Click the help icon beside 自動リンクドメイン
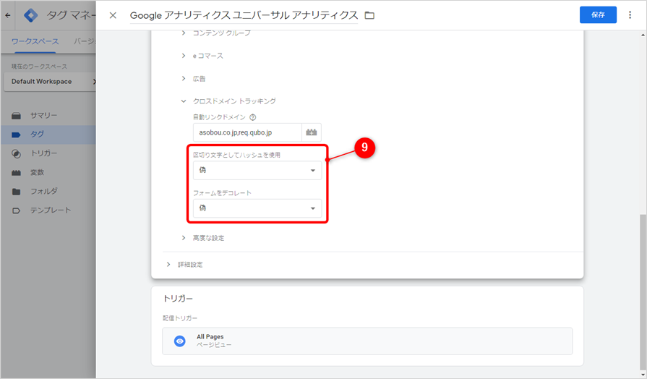The width and height of the screenshot is (647, 379). tap(253, 117)
